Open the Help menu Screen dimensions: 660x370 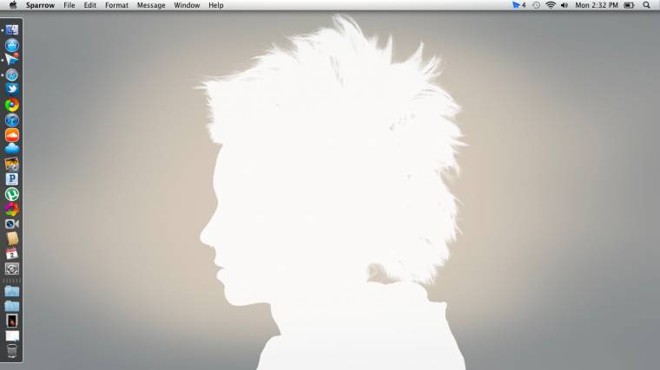216,5
